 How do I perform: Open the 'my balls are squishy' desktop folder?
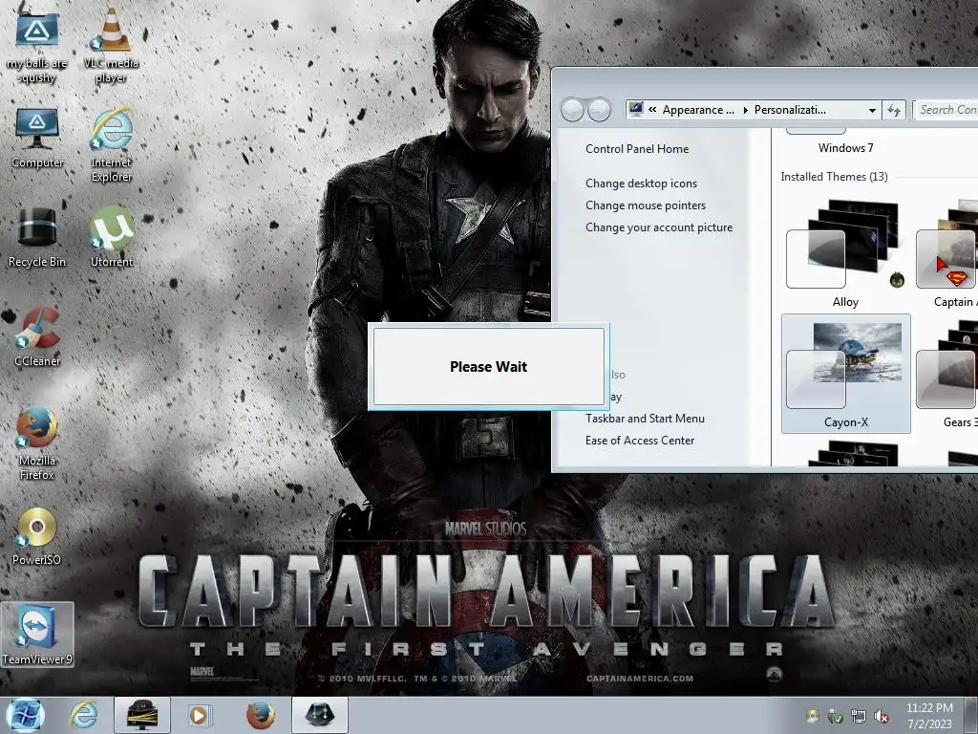point(37,44)
